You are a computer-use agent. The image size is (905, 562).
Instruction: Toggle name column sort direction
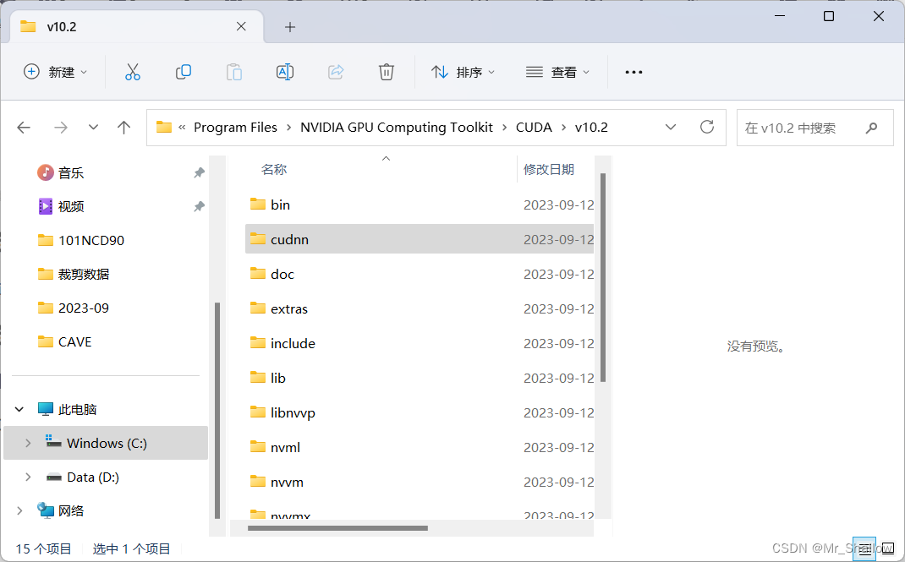click(x=274, y=168)
